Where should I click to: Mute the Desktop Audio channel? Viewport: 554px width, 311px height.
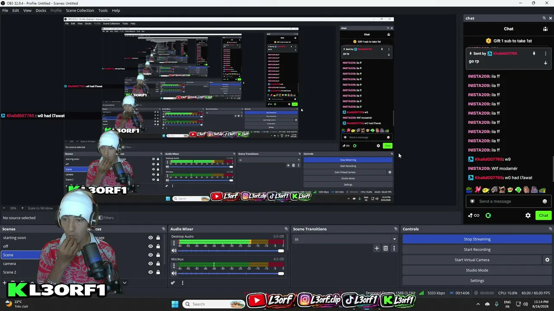[x=174, y=251]
